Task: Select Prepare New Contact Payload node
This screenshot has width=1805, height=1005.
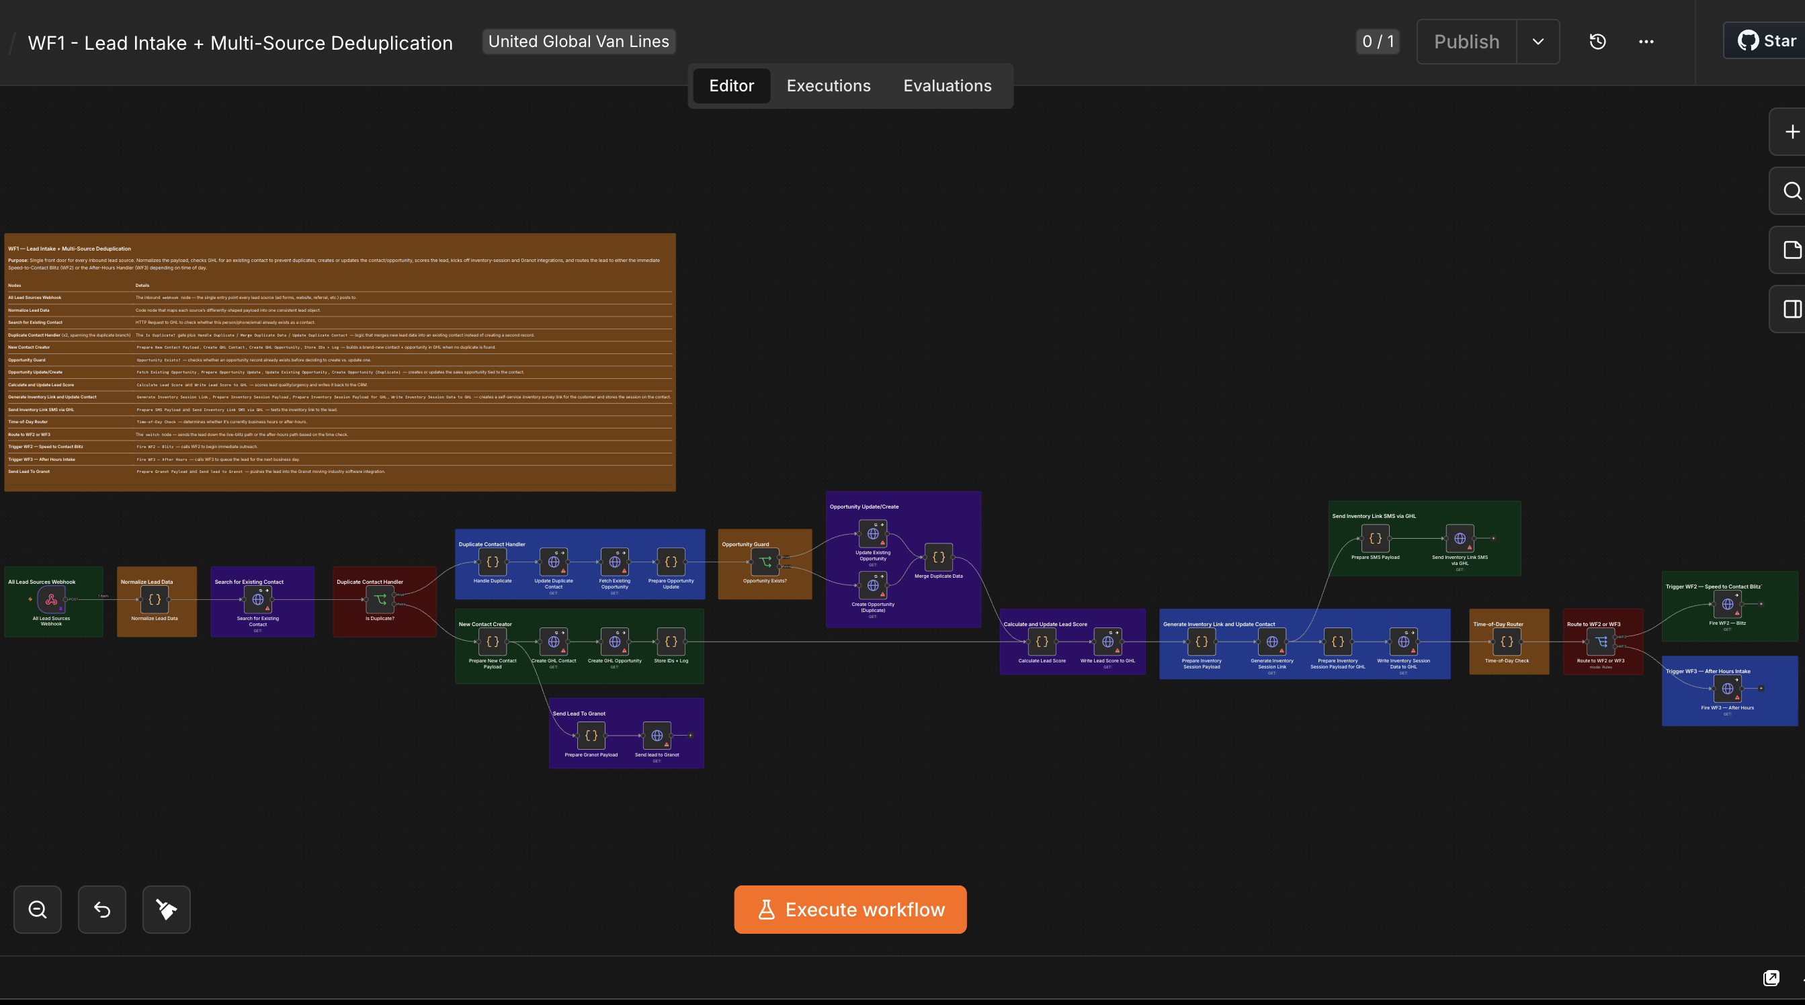Action: (493, 642)
